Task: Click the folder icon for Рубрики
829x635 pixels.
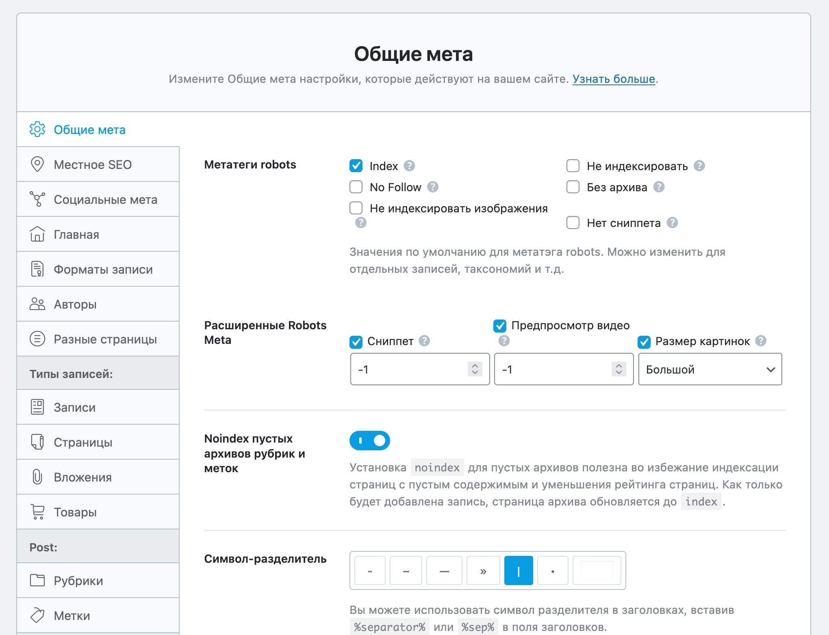Action: pos(37,581)
